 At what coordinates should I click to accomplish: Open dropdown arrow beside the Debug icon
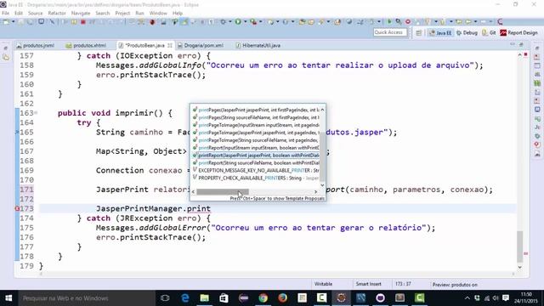(229, 22)
